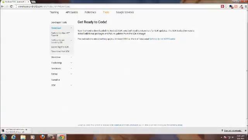
Task: Open Workflow in the sidebar
Action: tap(56, 57)
